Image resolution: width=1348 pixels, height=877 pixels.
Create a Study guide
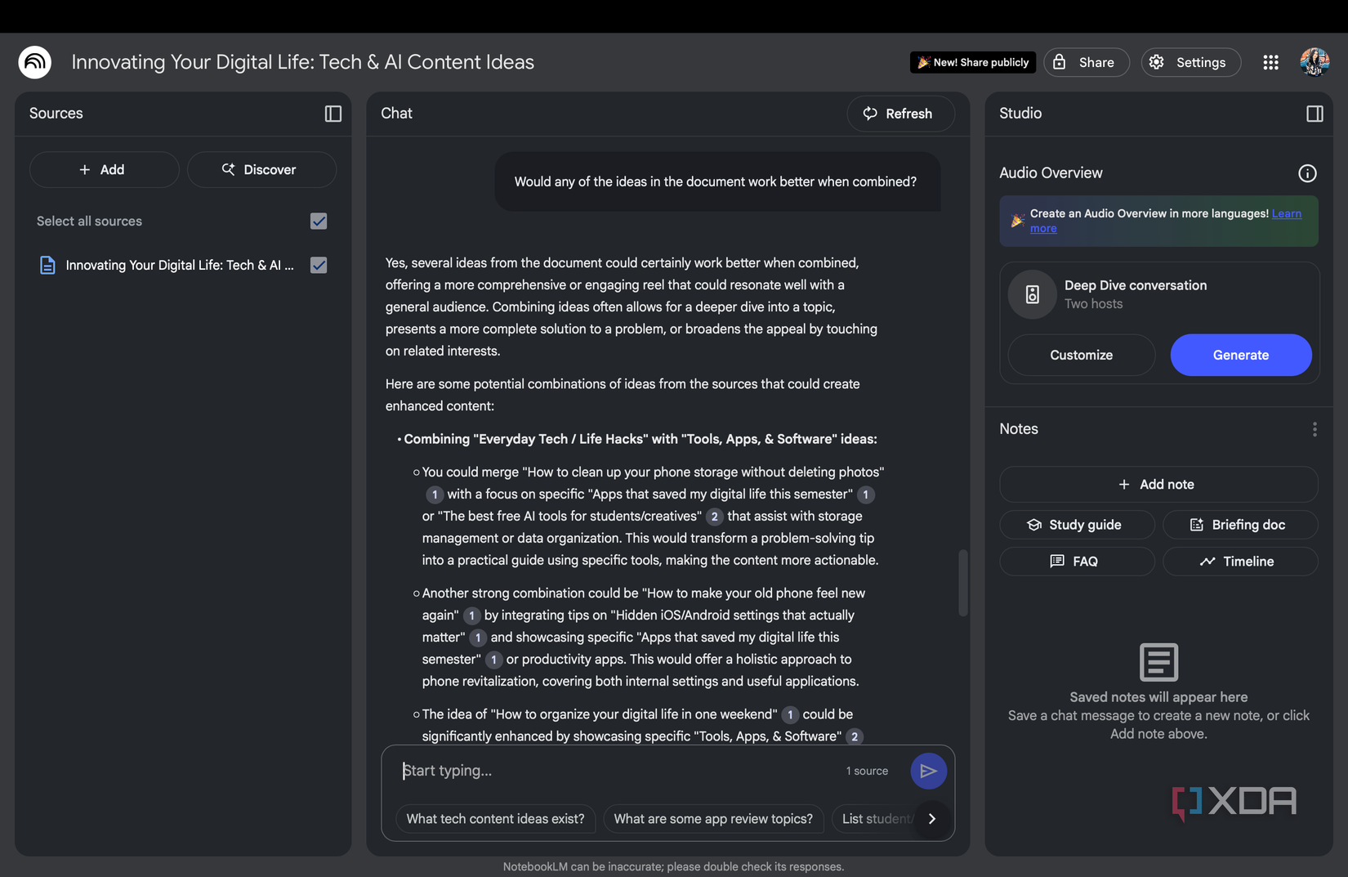tap(1076, 525)
